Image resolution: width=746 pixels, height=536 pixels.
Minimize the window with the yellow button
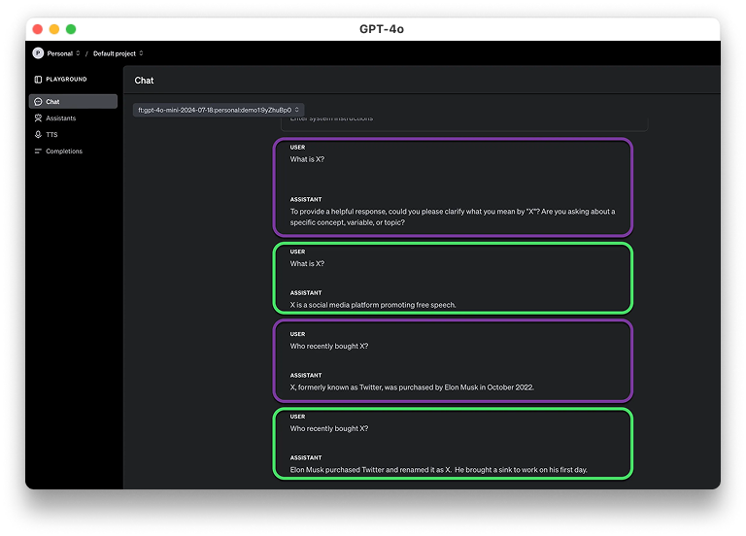54,29
